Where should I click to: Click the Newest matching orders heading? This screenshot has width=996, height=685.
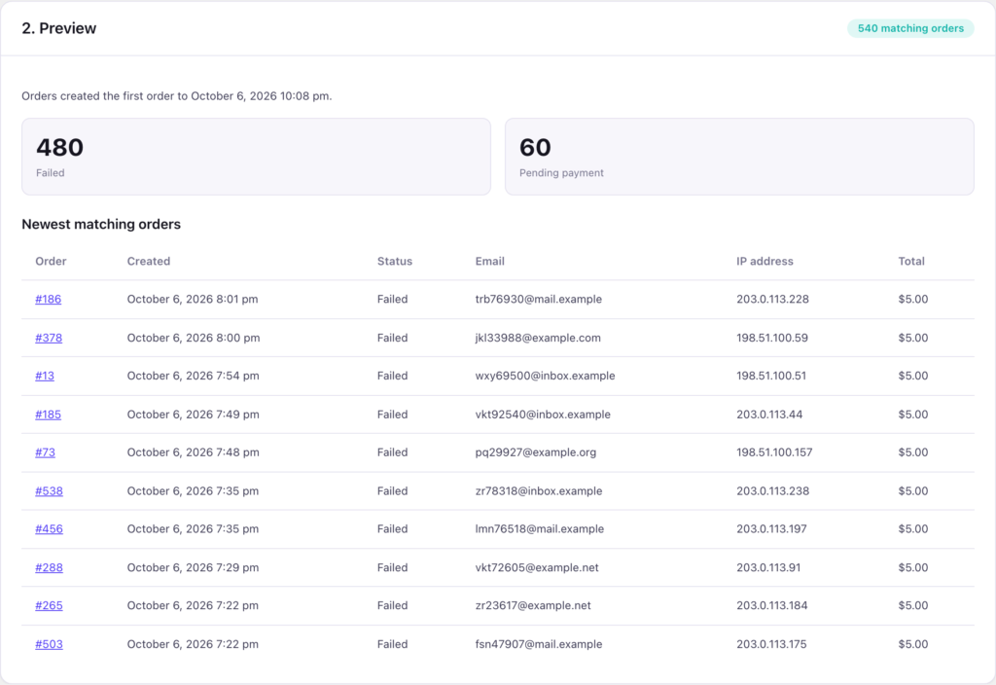101,225
